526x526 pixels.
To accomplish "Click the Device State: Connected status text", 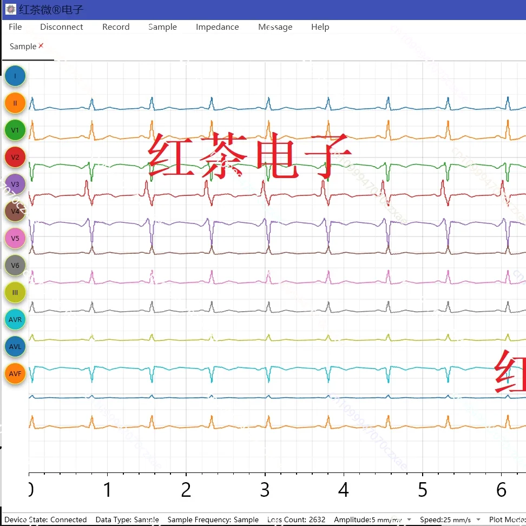I will point(45,520).
